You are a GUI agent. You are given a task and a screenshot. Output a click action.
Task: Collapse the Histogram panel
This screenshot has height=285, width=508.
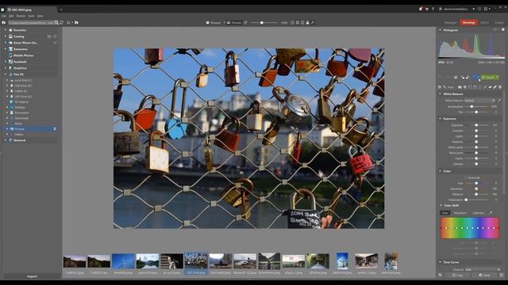click(440, 30)
